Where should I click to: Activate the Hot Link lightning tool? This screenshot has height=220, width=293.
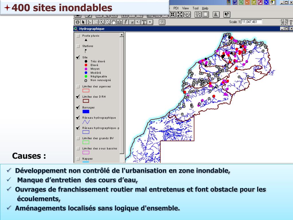pos(126,22)
